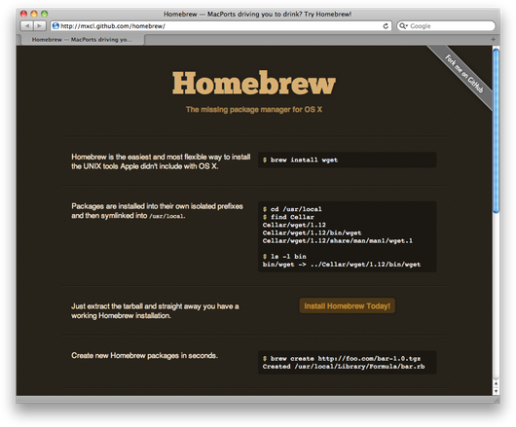Click the globe site icon in address bar
Image resolution: width=516 pixels, height=427 pixels.
click(x=55, y=25)
